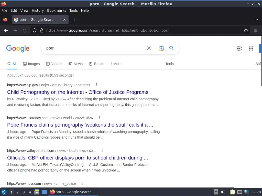Viewport: 262px width, 196px height.
Task: Open the Bookmarks menu
Action: (x=57, y=10)
